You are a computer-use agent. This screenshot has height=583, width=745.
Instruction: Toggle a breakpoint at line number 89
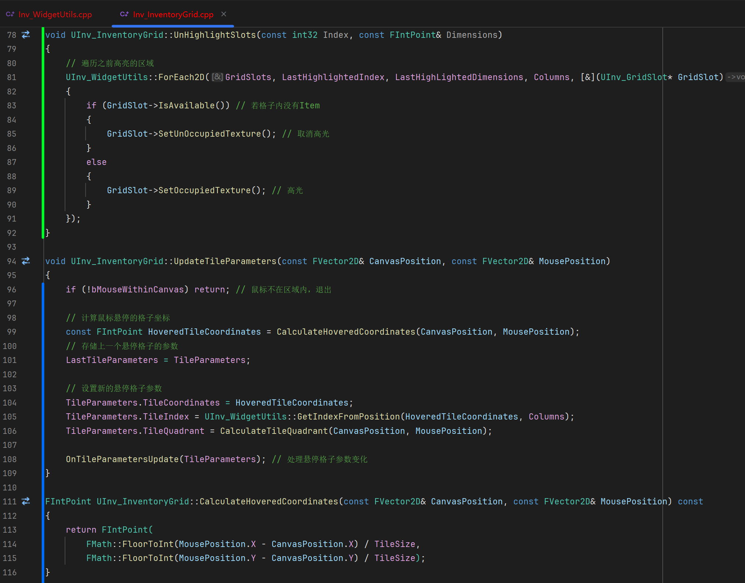[11, 191]
